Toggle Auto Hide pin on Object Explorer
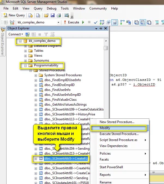Screen dimensions: 164x184 pyautogui.click(x=101, y=28)
